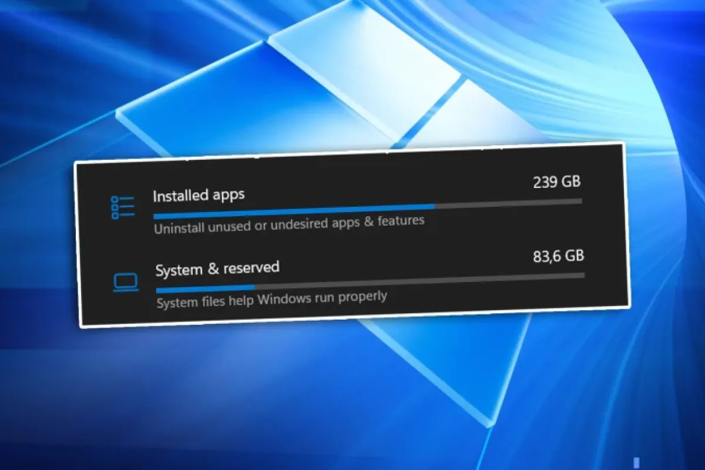Click the 239 GB size value

coord(556,182)
